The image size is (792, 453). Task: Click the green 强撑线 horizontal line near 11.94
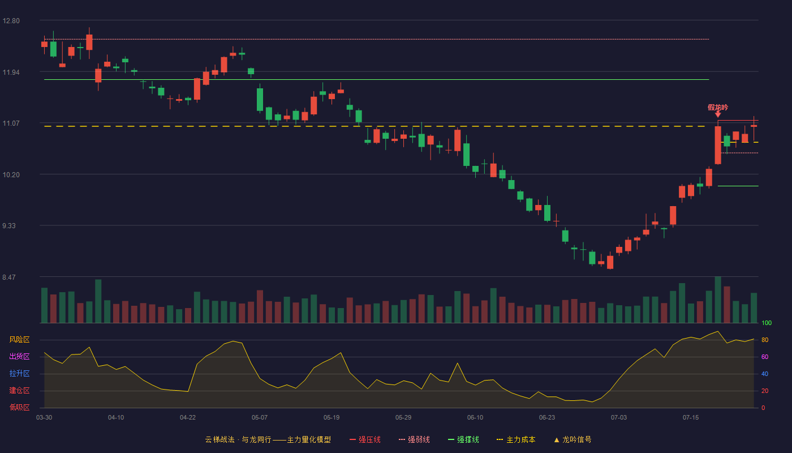377,80
